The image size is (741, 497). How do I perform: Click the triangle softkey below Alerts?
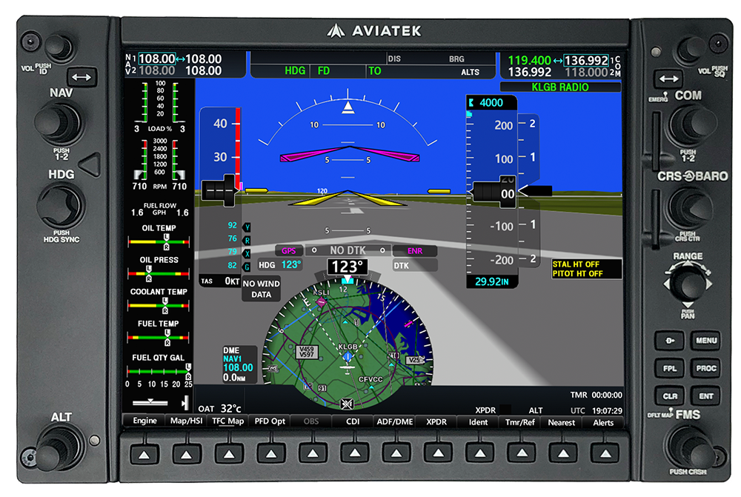tap(605, 454)
